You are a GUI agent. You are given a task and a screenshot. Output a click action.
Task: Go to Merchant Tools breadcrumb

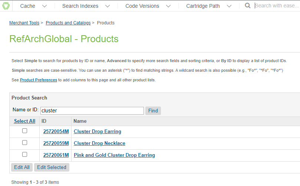click(x=24, y=23)
